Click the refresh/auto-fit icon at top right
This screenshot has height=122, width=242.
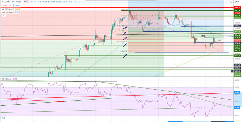tap(232, 2)
